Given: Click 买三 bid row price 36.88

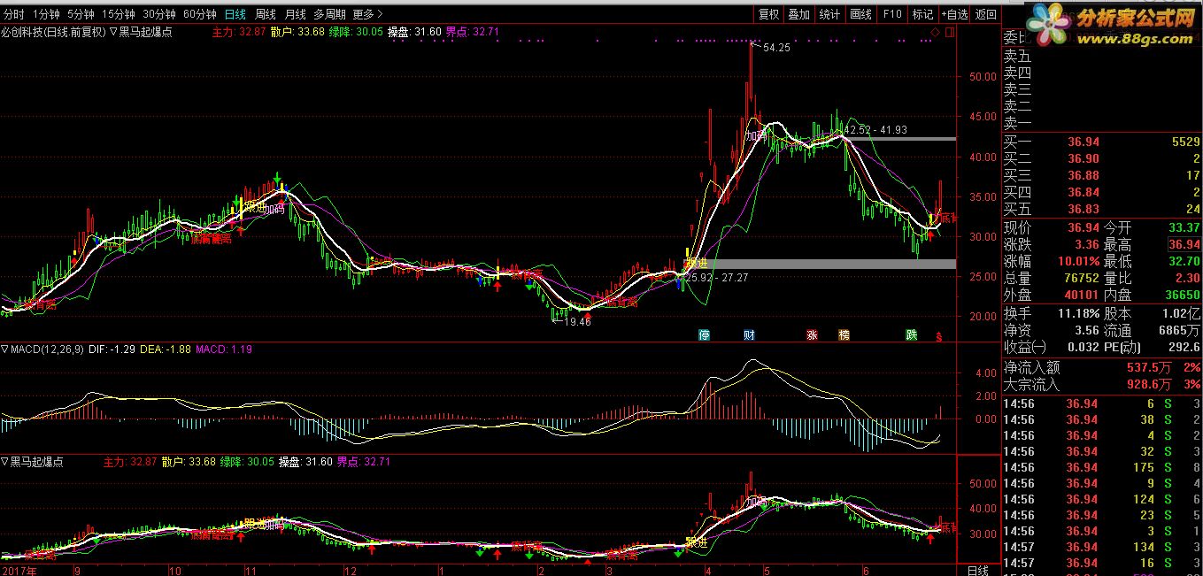Looking at the screenshot, I should tap(1083, 175).
